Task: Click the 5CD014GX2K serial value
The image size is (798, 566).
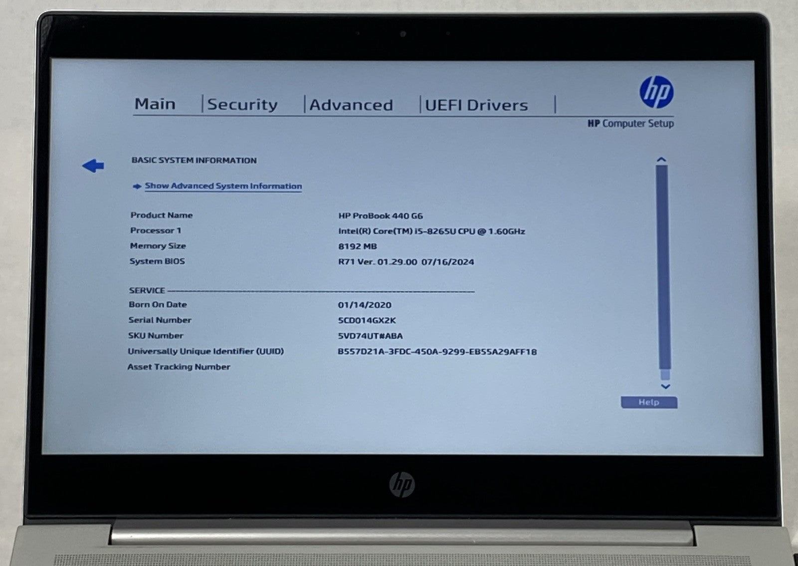Action: (x=367, y=321)
